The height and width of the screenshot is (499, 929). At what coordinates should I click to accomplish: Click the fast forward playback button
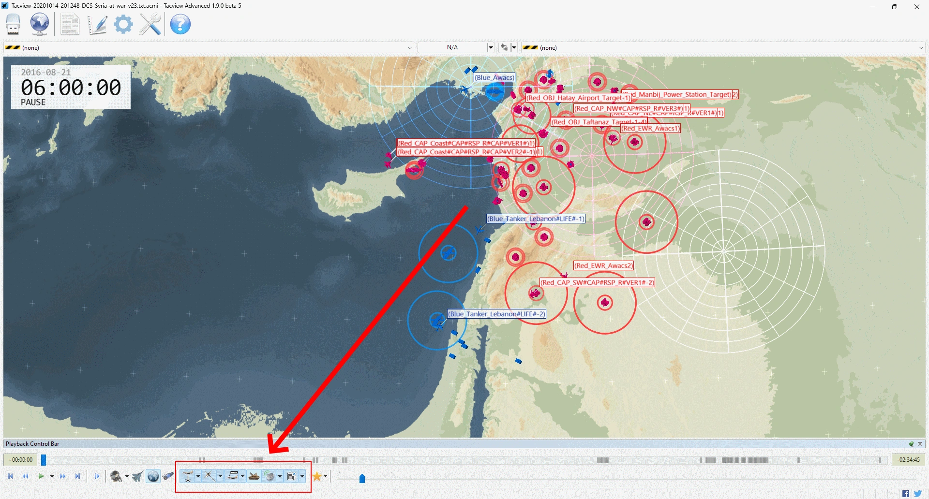coord(63,476)
